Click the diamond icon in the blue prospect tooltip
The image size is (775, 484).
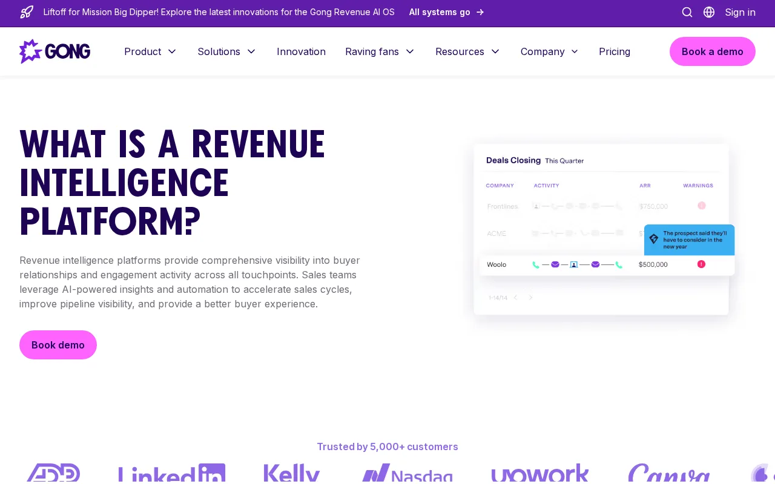(654, 239)
